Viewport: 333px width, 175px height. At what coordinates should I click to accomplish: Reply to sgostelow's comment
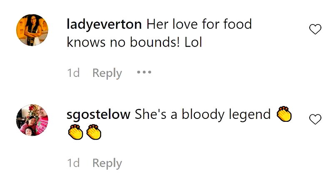click(107, 163)
